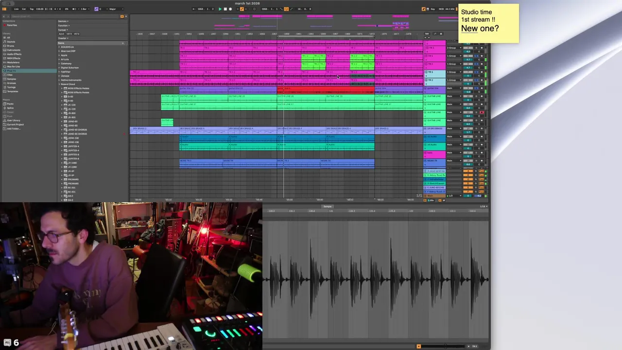Open the Samples browser category
This screenshot has height=350, width=622.
[10, 79]
